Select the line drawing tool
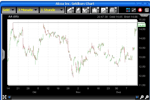The width and height of the screenshot is (150, 100). [69, 10]
